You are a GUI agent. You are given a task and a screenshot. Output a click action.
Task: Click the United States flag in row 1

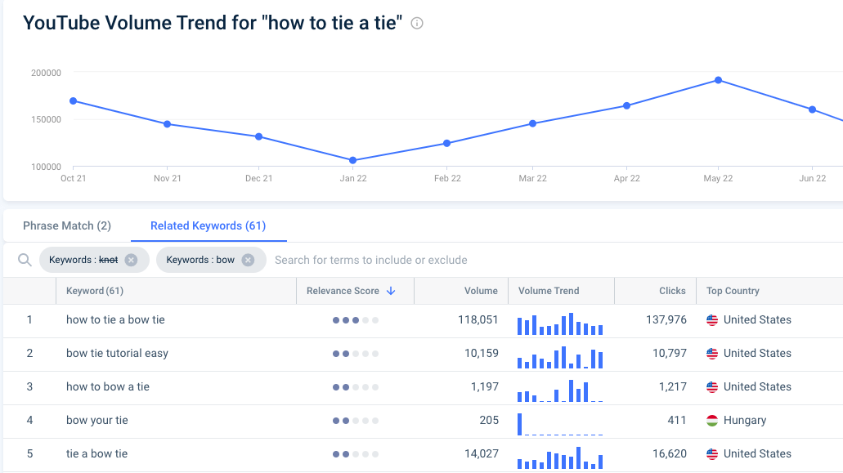(712, 320)
